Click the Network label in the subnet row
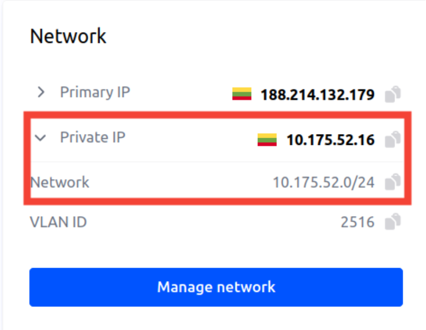Screen dimensions: 426x330 point(60,182)
